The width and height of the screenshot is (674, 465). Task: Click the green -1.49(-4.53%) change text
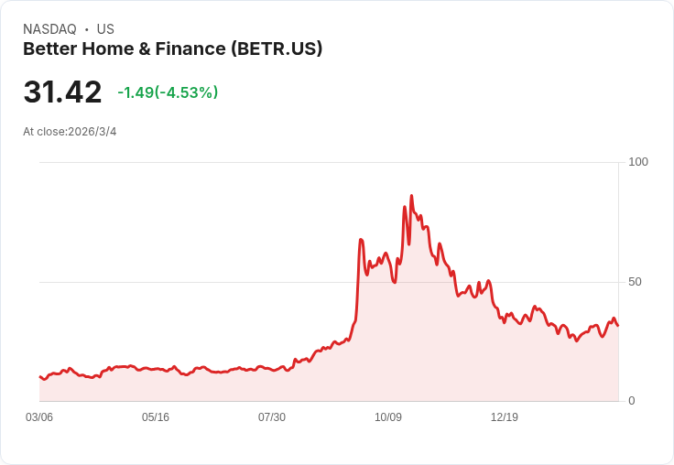tap(168, 92)
